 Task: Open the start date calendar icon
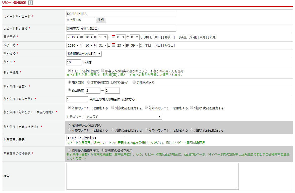coord(113,37)
